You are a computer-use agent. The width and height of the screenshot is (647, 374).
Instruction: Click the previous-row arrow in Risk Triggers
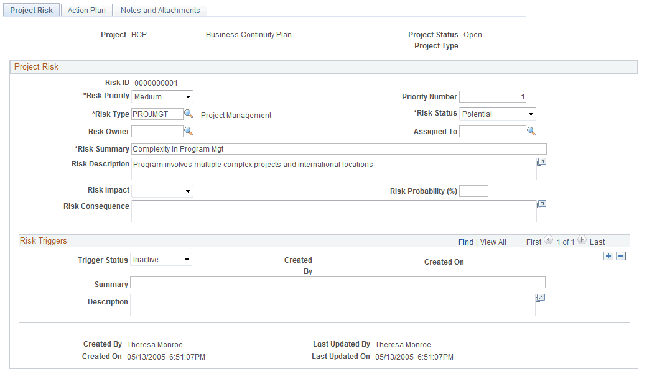(x=548, y=240)
